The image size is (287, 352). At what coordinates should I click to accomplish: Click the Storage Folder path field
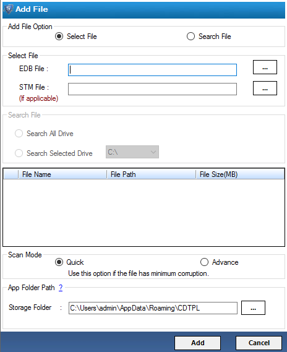153,308
